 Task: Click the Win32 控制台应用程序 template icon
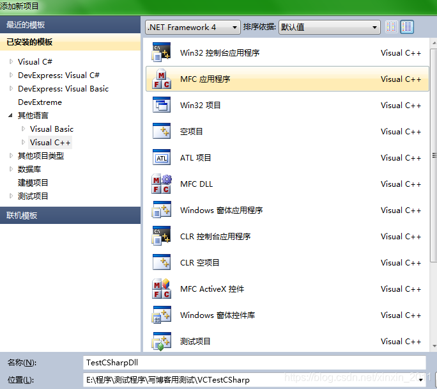click(x=162, y=52)
